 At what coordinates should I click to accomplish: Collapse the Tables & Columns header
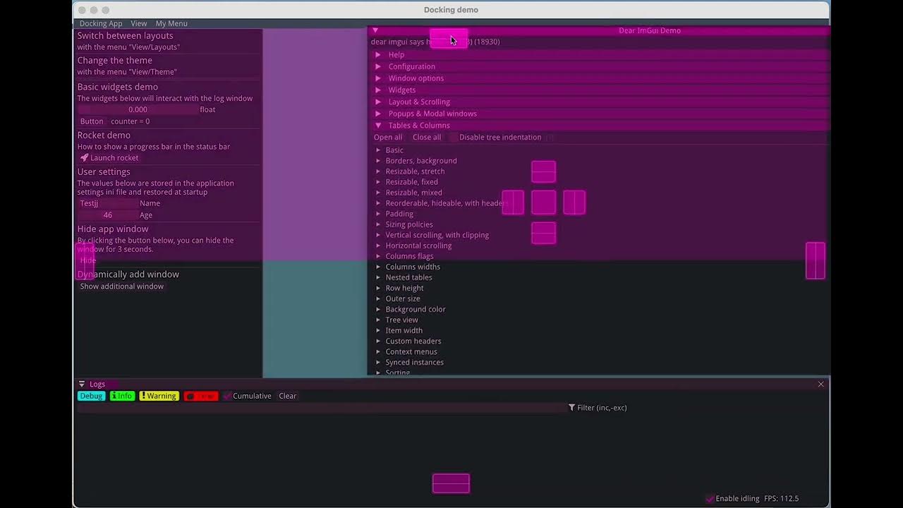599,126
